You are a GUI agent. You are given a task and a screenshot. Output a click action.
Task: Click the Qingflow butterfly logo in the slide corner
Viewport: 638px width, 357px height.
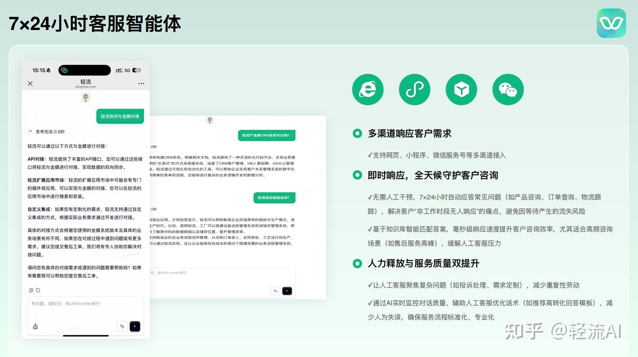click(611, 23)
